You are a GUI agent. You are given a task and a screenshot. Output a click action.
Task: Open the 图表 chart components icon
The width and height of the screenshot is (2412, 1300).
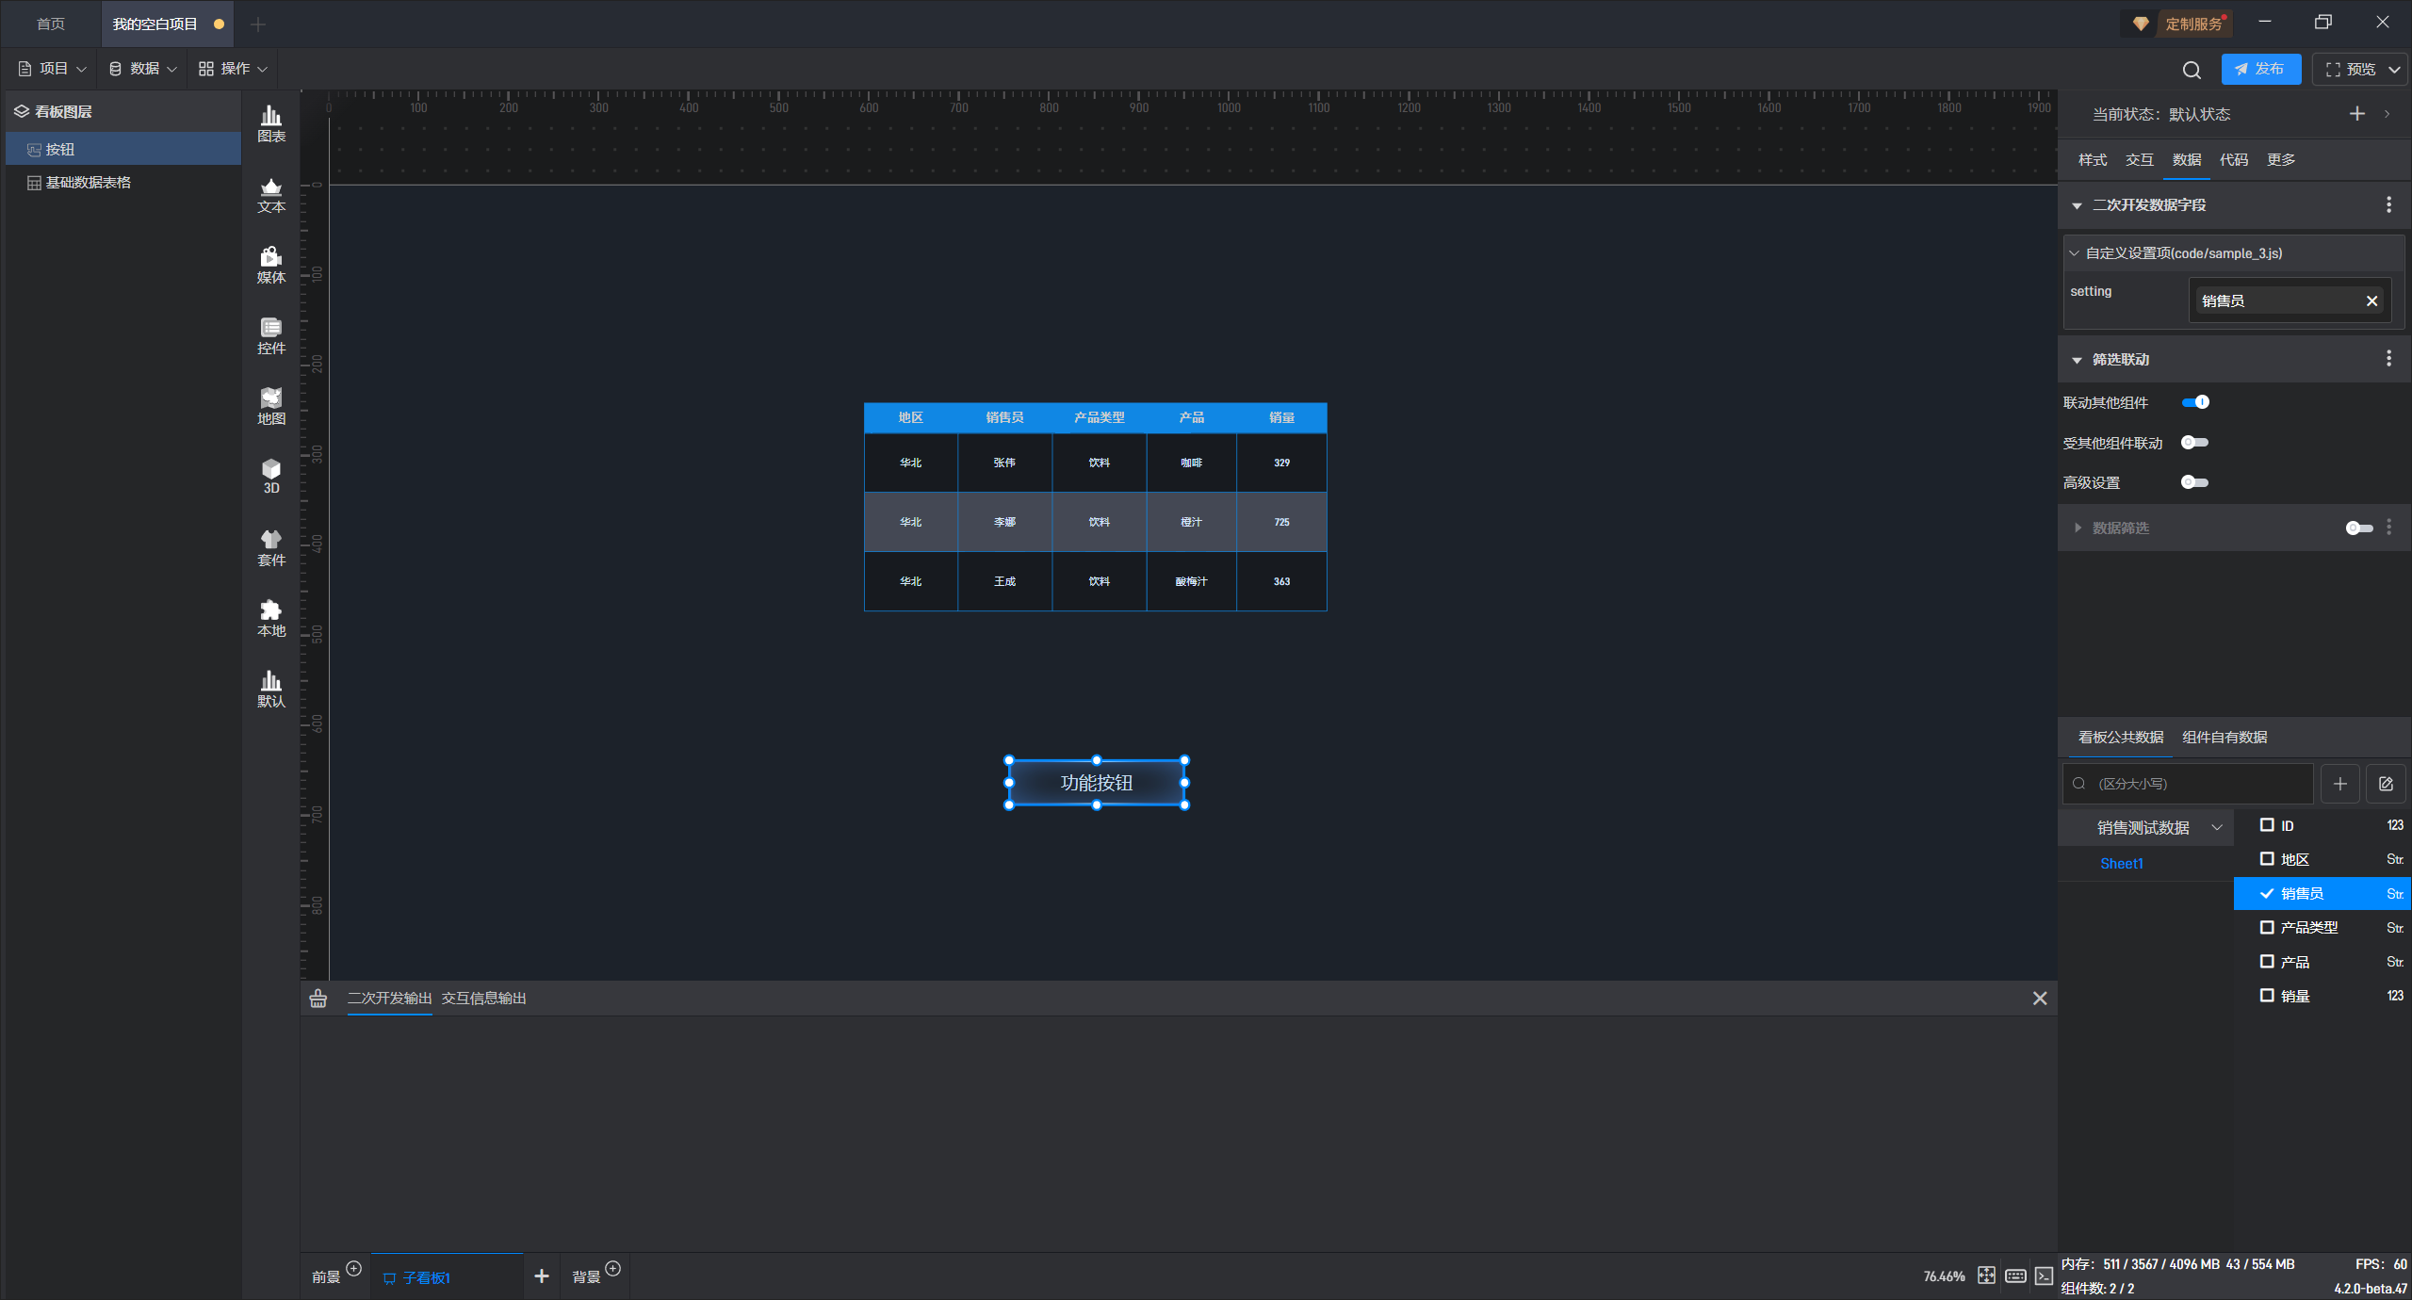click(271, 123)
